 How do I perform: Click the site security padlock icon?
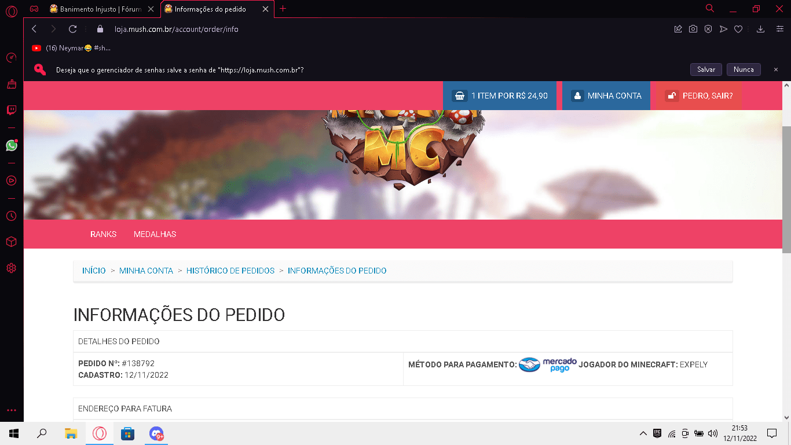click(100, 29)
